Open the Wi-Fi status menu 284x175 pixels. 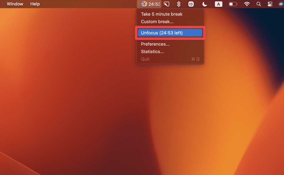[247, 4]
